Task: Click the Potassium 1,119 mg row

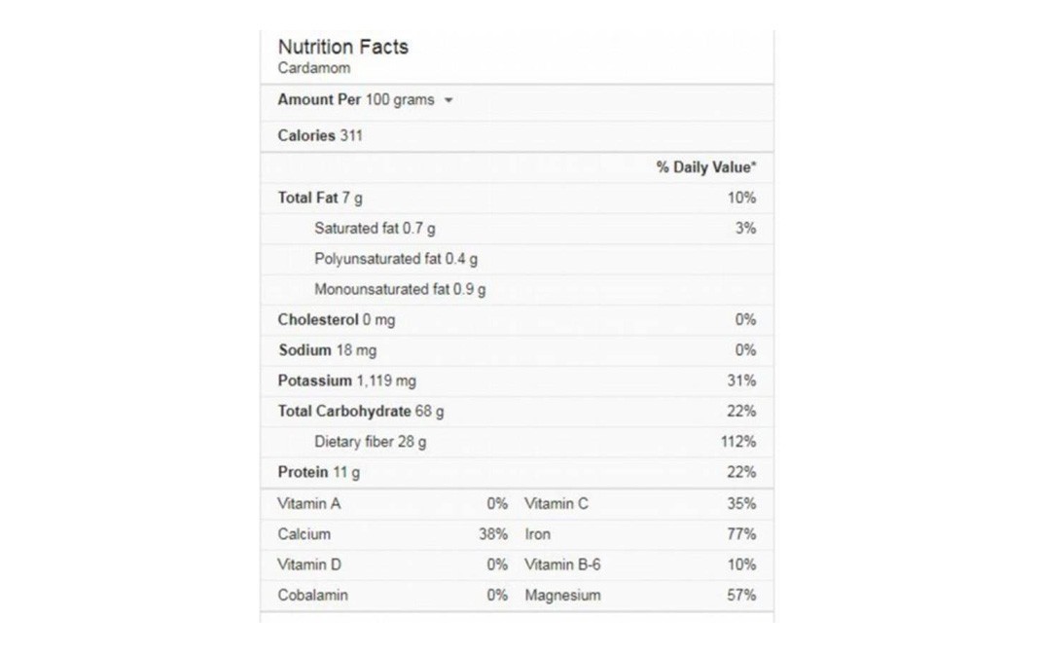Action: point(517,381)
